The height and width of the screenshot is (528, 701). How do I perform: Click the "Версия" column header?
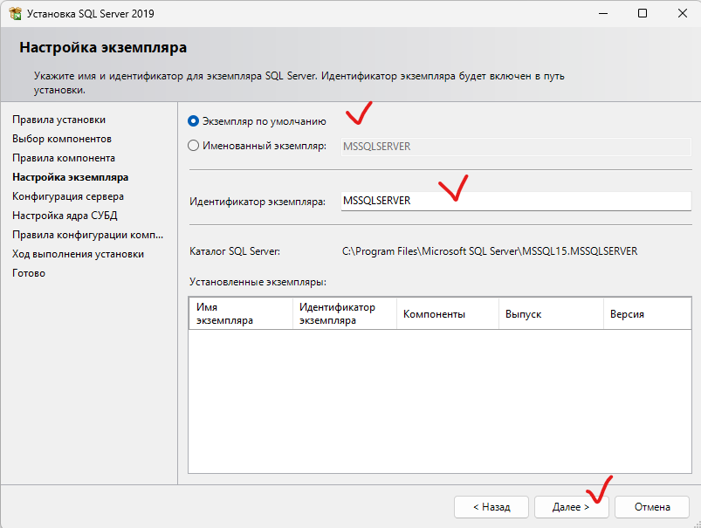pos(648,314)
